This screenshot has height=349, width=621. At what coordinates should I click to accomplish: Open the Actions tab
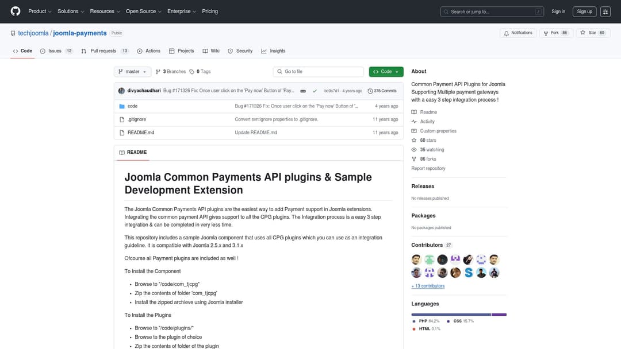point(148,51)
